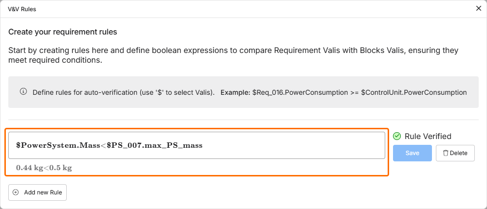
Task: Click the Define rules for auto-verification hint
Action: pos(124,92)
